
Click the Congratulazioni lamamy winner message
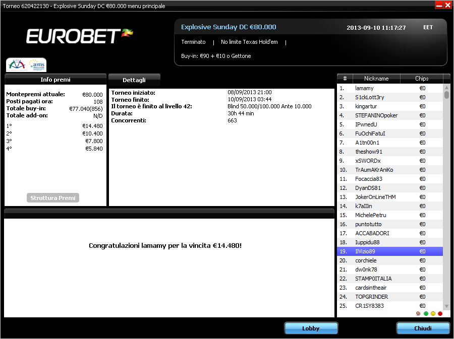[x=165, y=246]
